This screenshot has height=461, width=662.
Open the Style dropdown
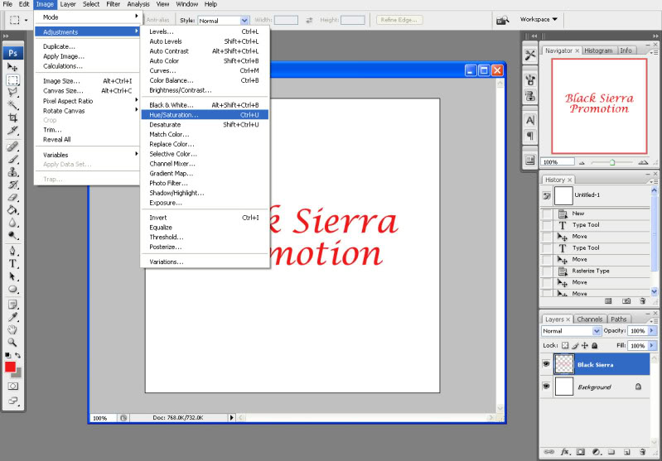click(x=244, y=20)
